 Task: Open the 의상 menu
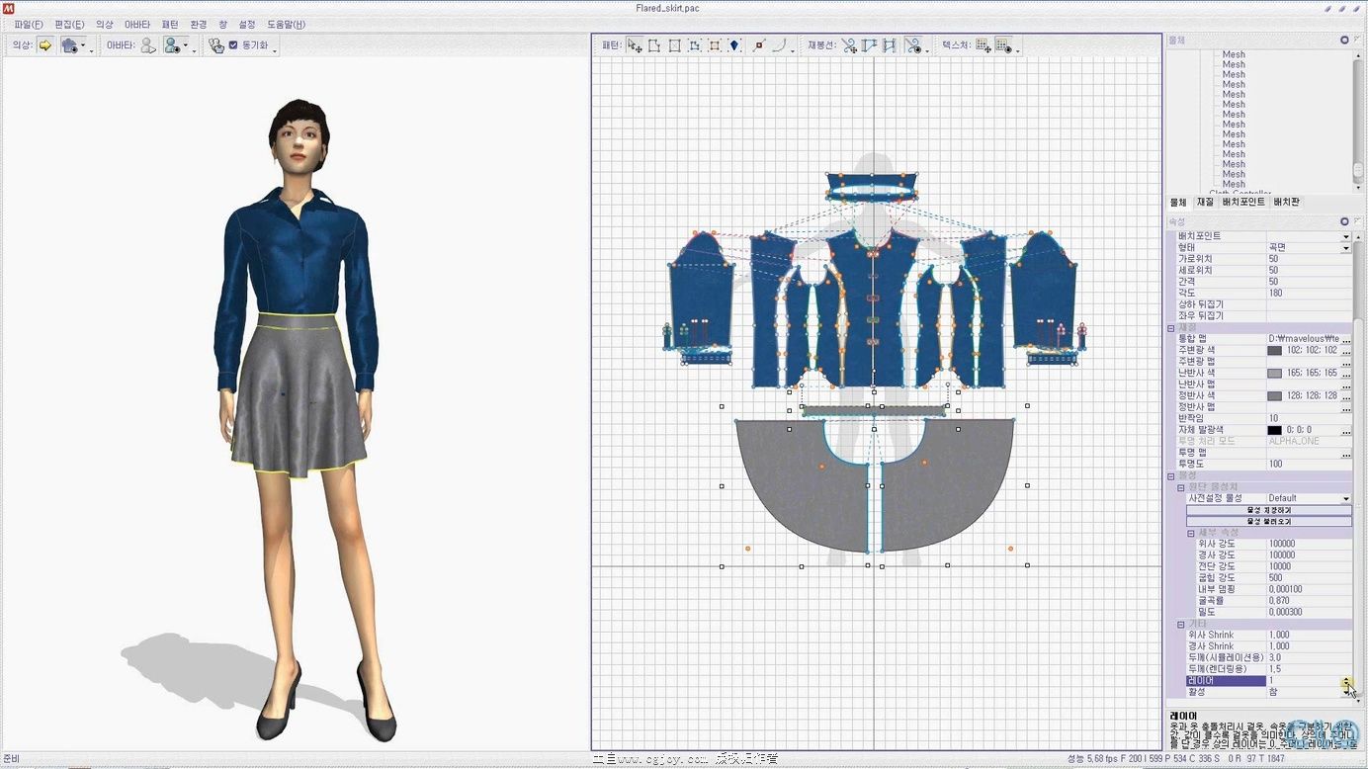(x=105, y=24)
